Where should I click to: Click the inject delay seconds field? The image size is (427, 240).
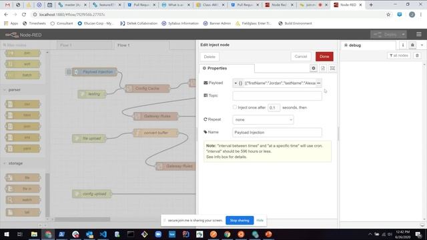click(274, 108)
